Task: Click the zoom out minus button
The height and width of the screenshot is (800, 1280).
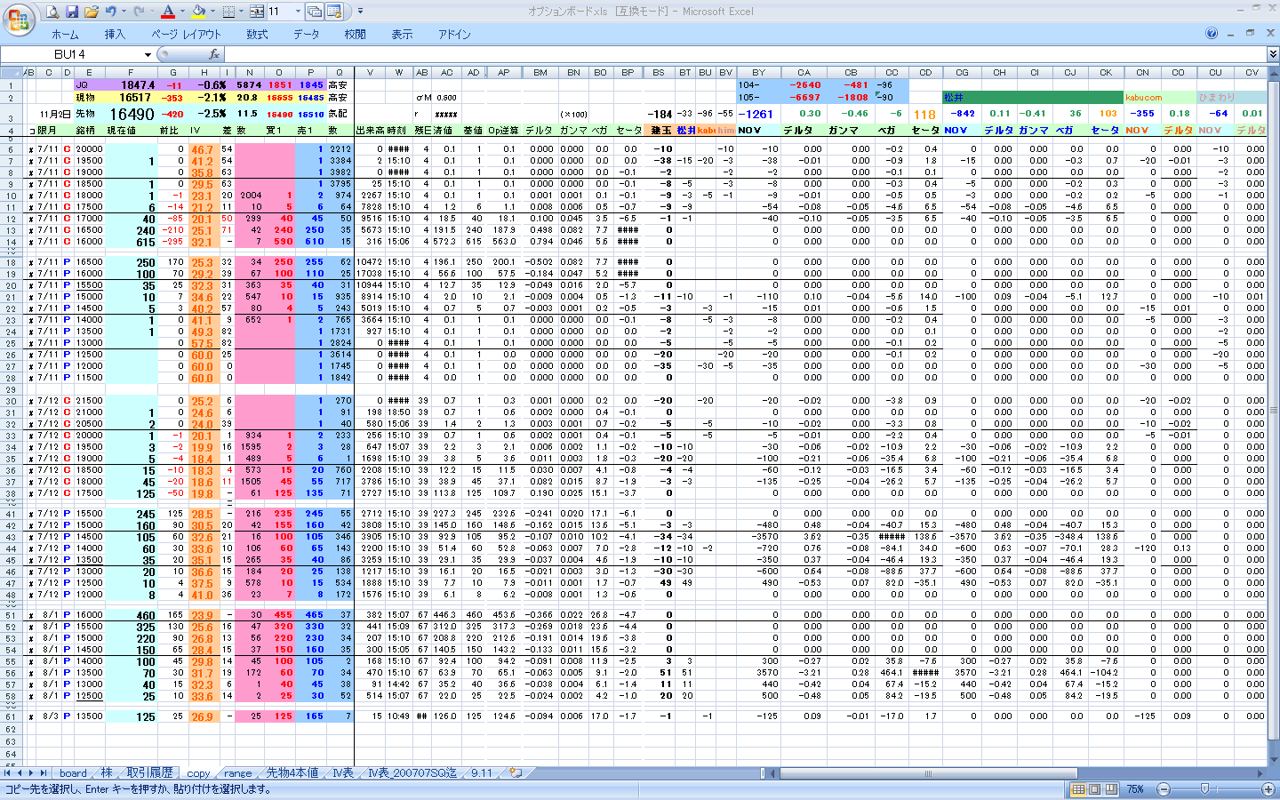Action: point(1163,789)
